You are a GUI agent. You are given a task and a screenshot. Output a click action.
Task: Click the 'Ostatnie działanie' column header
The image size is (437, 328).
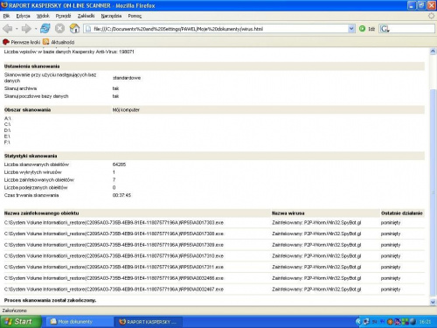tap(402, 213)
